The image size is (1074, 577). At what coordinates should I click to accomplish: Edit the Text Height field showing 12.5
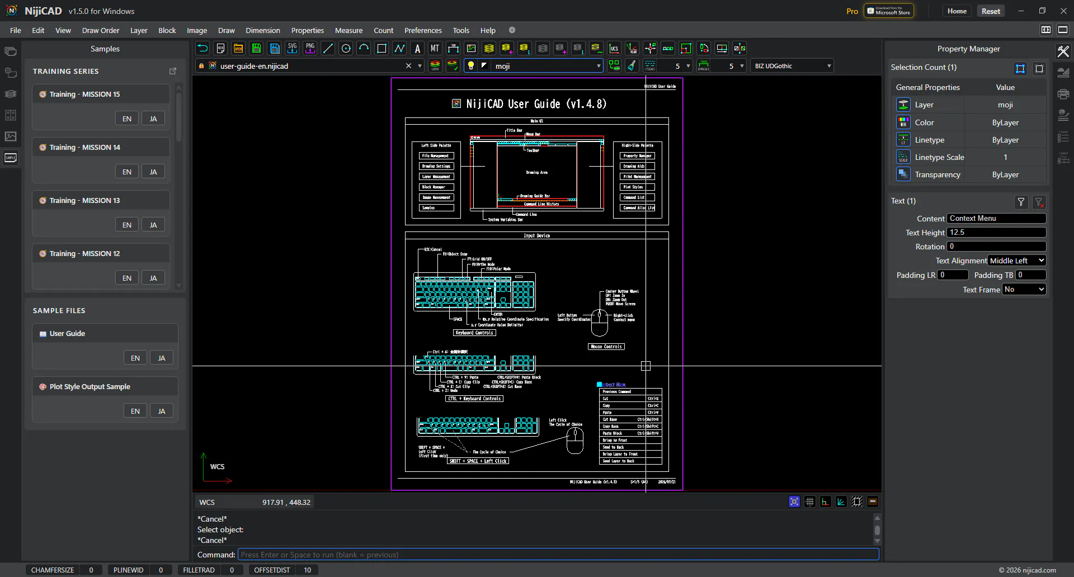[x=996, y=233]
